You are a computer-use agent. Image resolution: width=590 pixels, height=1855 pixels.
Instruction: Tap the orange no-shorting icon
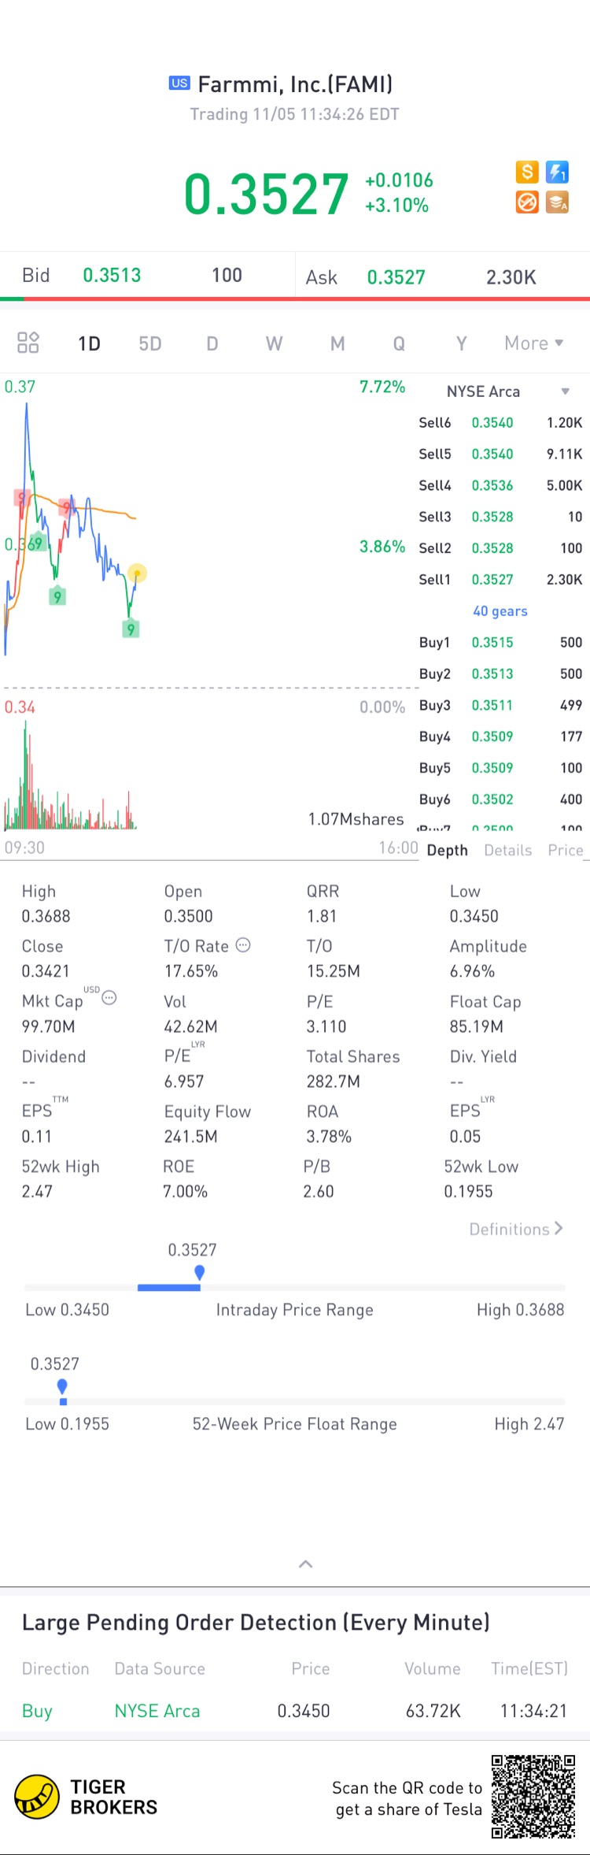coord(527,202)
